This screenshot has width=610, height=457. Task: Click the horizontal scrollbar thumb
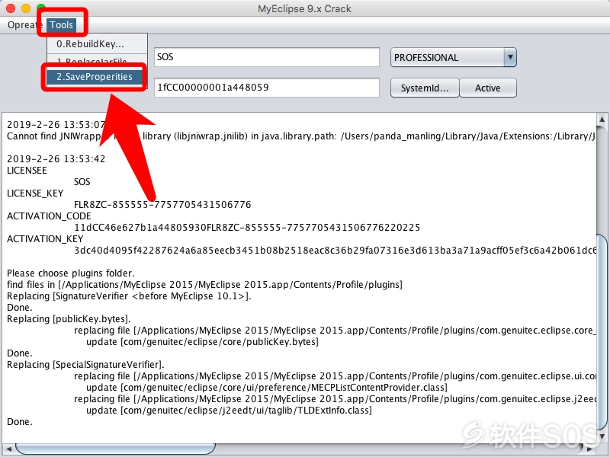click(x=115, y=449)
